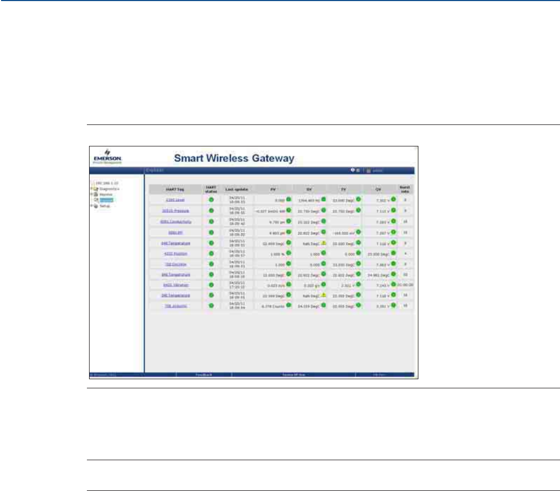Click the admin user icon in header

[x=369, y=171]
